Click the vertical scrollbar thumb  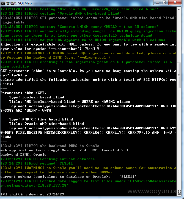(x=179, y=75)
